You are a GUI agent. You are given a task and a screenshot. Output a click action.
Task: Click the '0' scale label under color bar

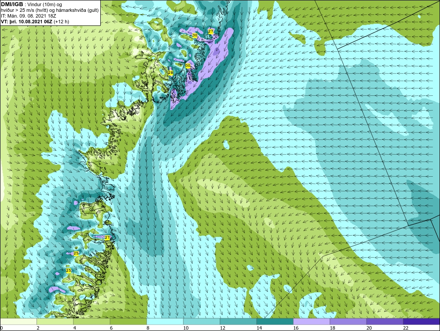(1, 328)
